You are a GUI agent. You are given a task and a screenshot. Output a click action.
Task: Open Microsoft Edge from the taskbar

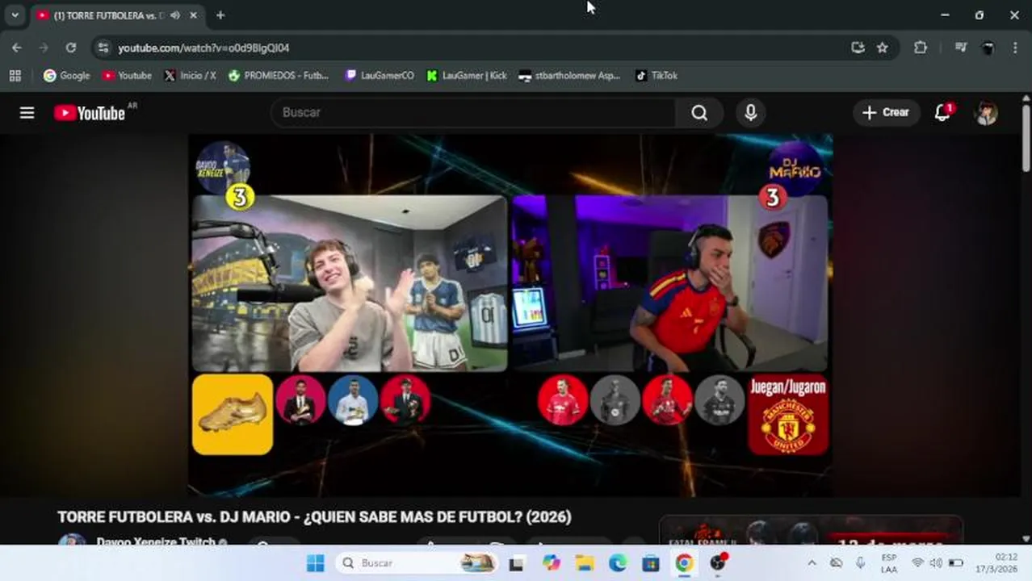point(618,563)
